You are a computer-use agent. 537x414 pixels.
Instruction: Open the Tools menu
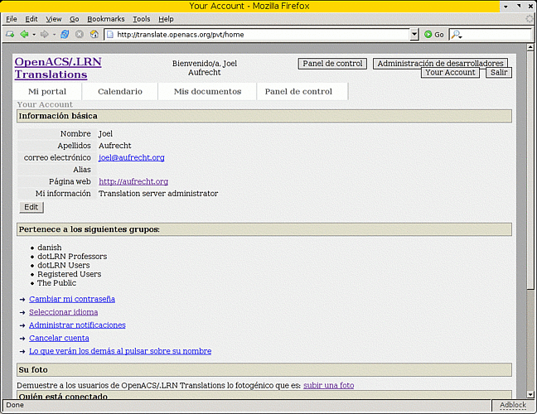click(x=141, y=18)
